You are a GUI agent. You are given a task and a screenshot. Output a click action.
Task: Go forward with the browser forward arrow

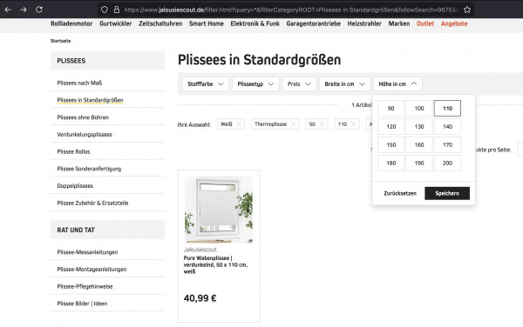24,10
